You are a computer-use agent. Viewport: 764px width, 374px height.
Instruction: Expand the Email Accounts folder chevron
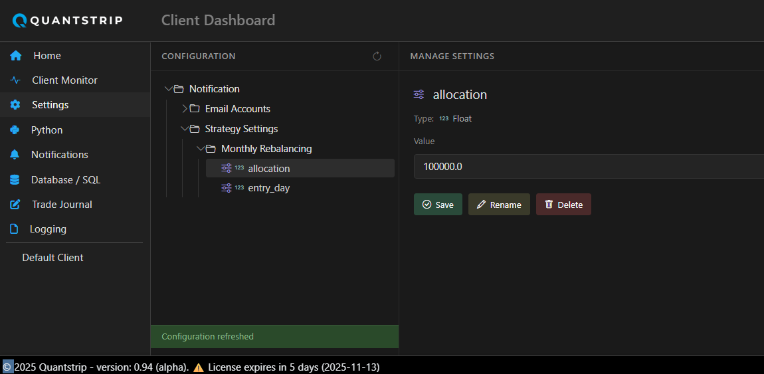(x=185, y=109)
